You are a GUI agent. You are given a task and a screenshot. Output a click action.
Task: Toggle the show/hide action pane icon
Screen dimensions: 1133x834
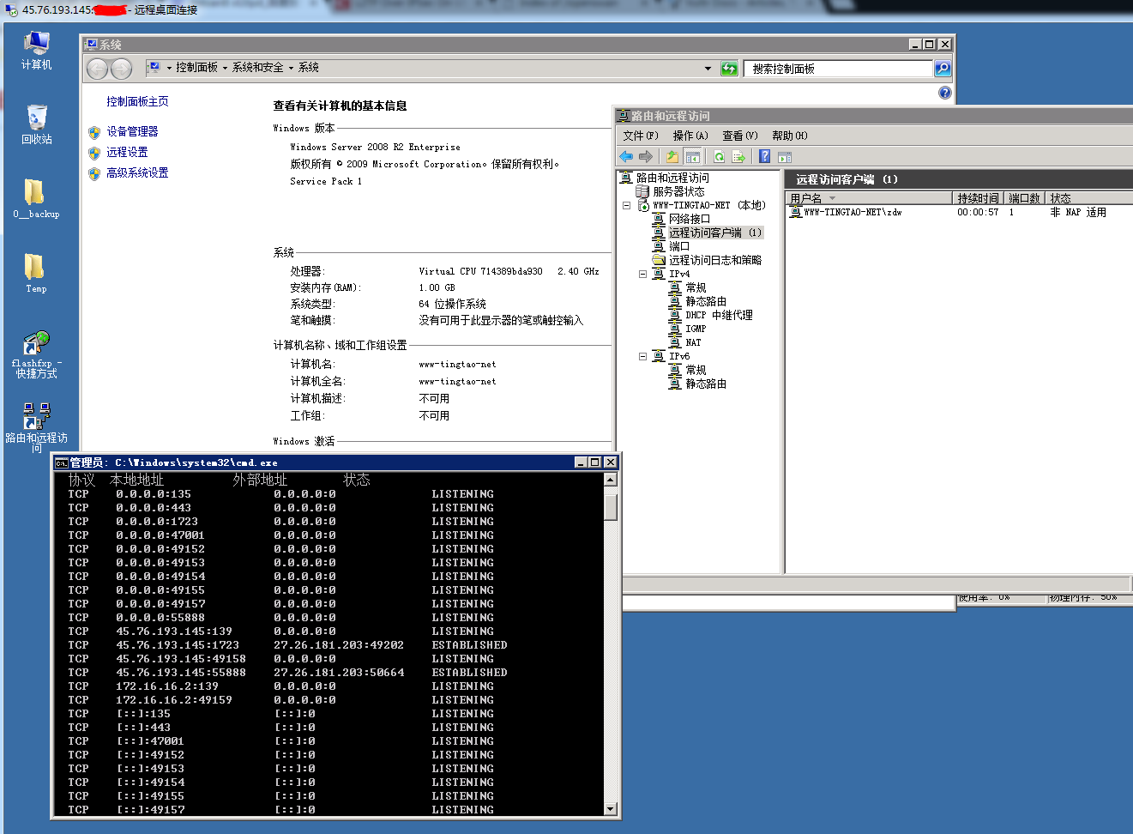(785, 156)
